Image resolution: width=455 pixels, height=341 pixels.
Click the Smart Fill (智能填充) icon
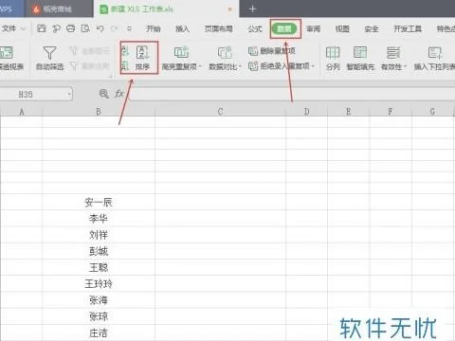click(x=360, y=53)
